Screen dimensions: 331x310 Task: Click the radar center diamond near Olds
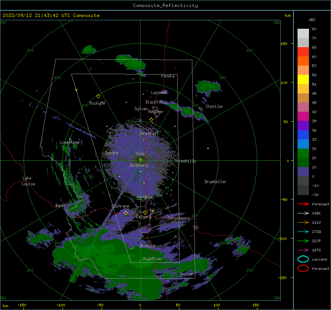pos(140,160)
